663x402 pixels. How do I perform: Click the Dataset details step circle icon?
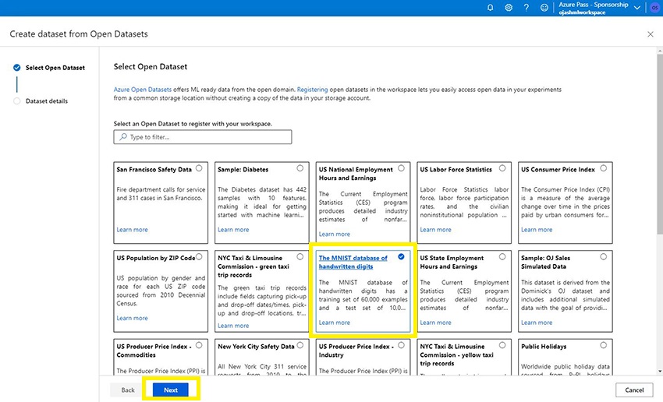point(17,101)
